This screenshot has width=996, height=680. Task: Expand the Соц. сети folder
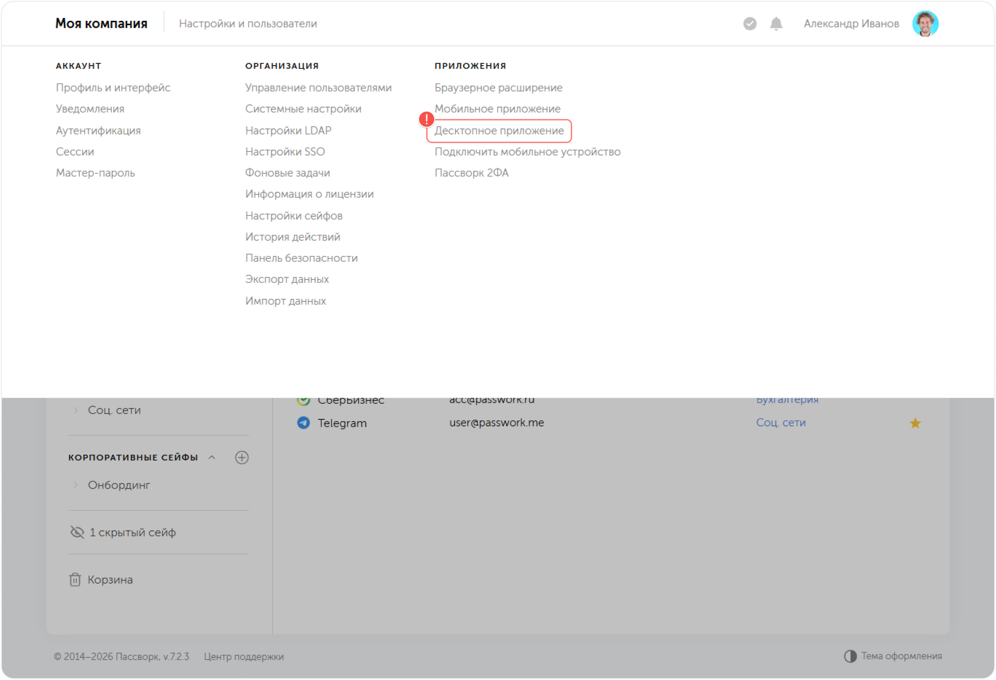(x=76, y=410)
